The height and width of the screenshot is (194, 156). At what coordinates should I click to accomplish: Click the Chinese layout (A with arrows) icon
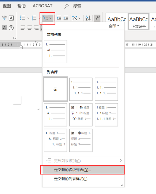point(75,18)
